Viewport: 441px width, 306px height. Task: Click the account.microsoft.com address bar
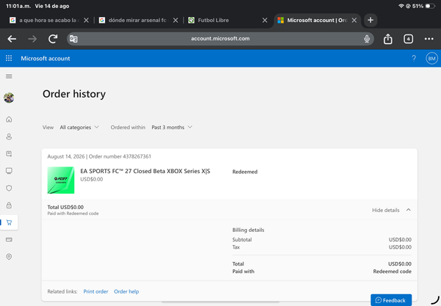click(x=220, y=39)
